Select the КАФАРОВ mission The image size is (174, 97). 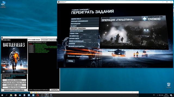click(x=83, y=44)
